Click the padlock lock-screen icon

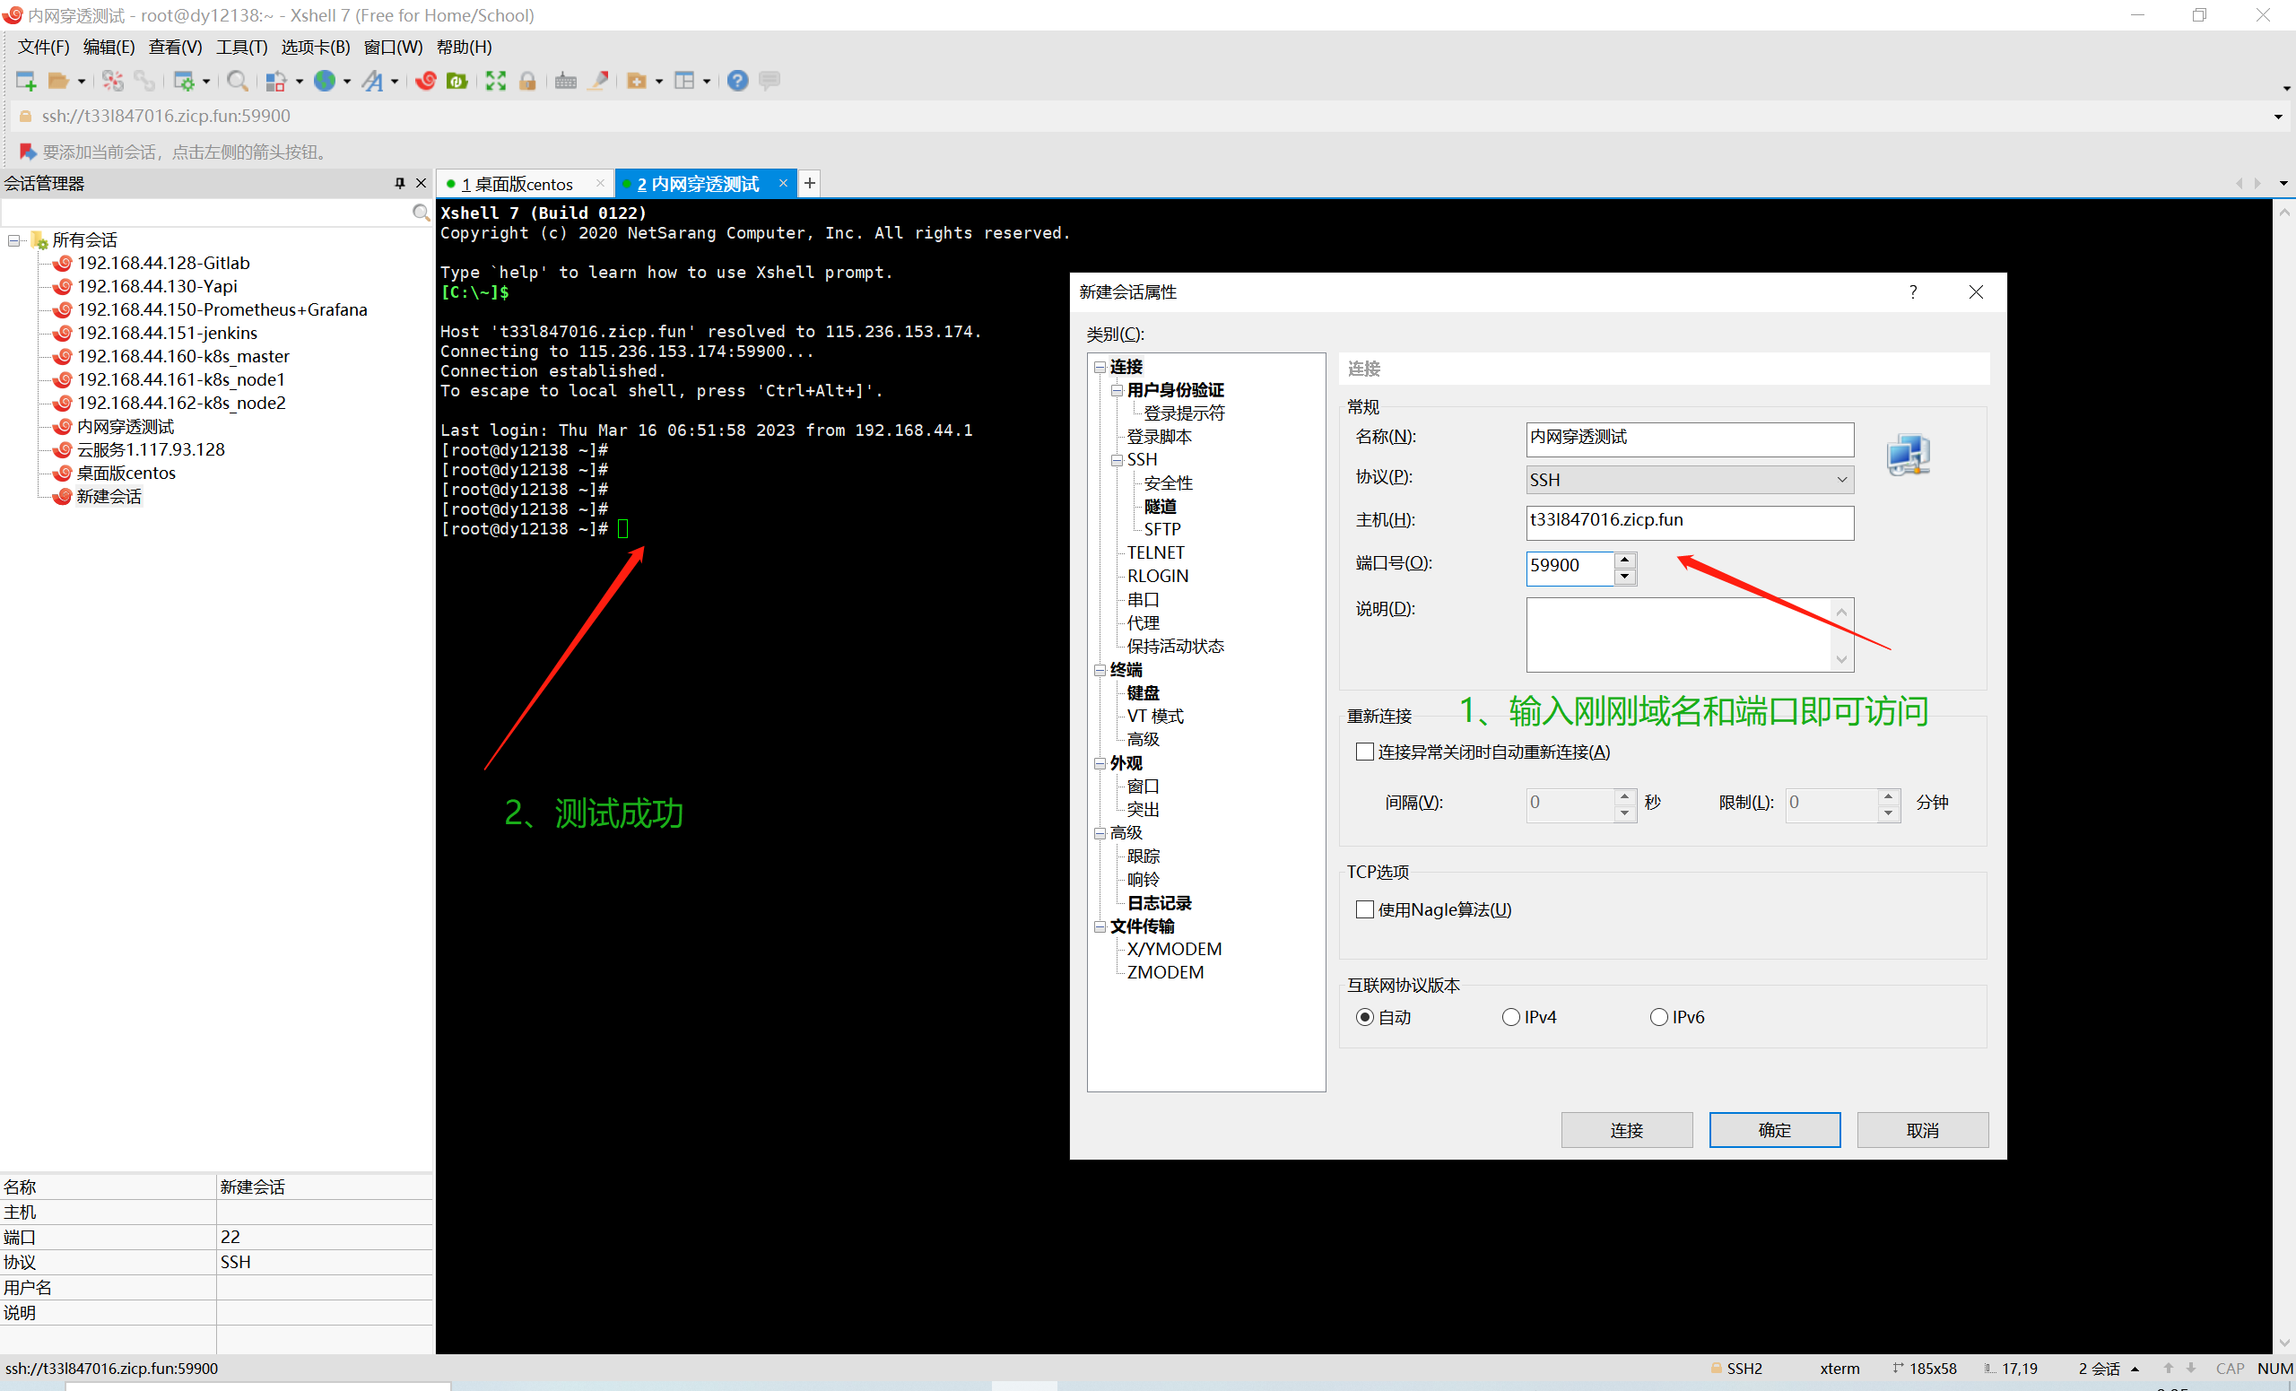click(x=527, y=81)
